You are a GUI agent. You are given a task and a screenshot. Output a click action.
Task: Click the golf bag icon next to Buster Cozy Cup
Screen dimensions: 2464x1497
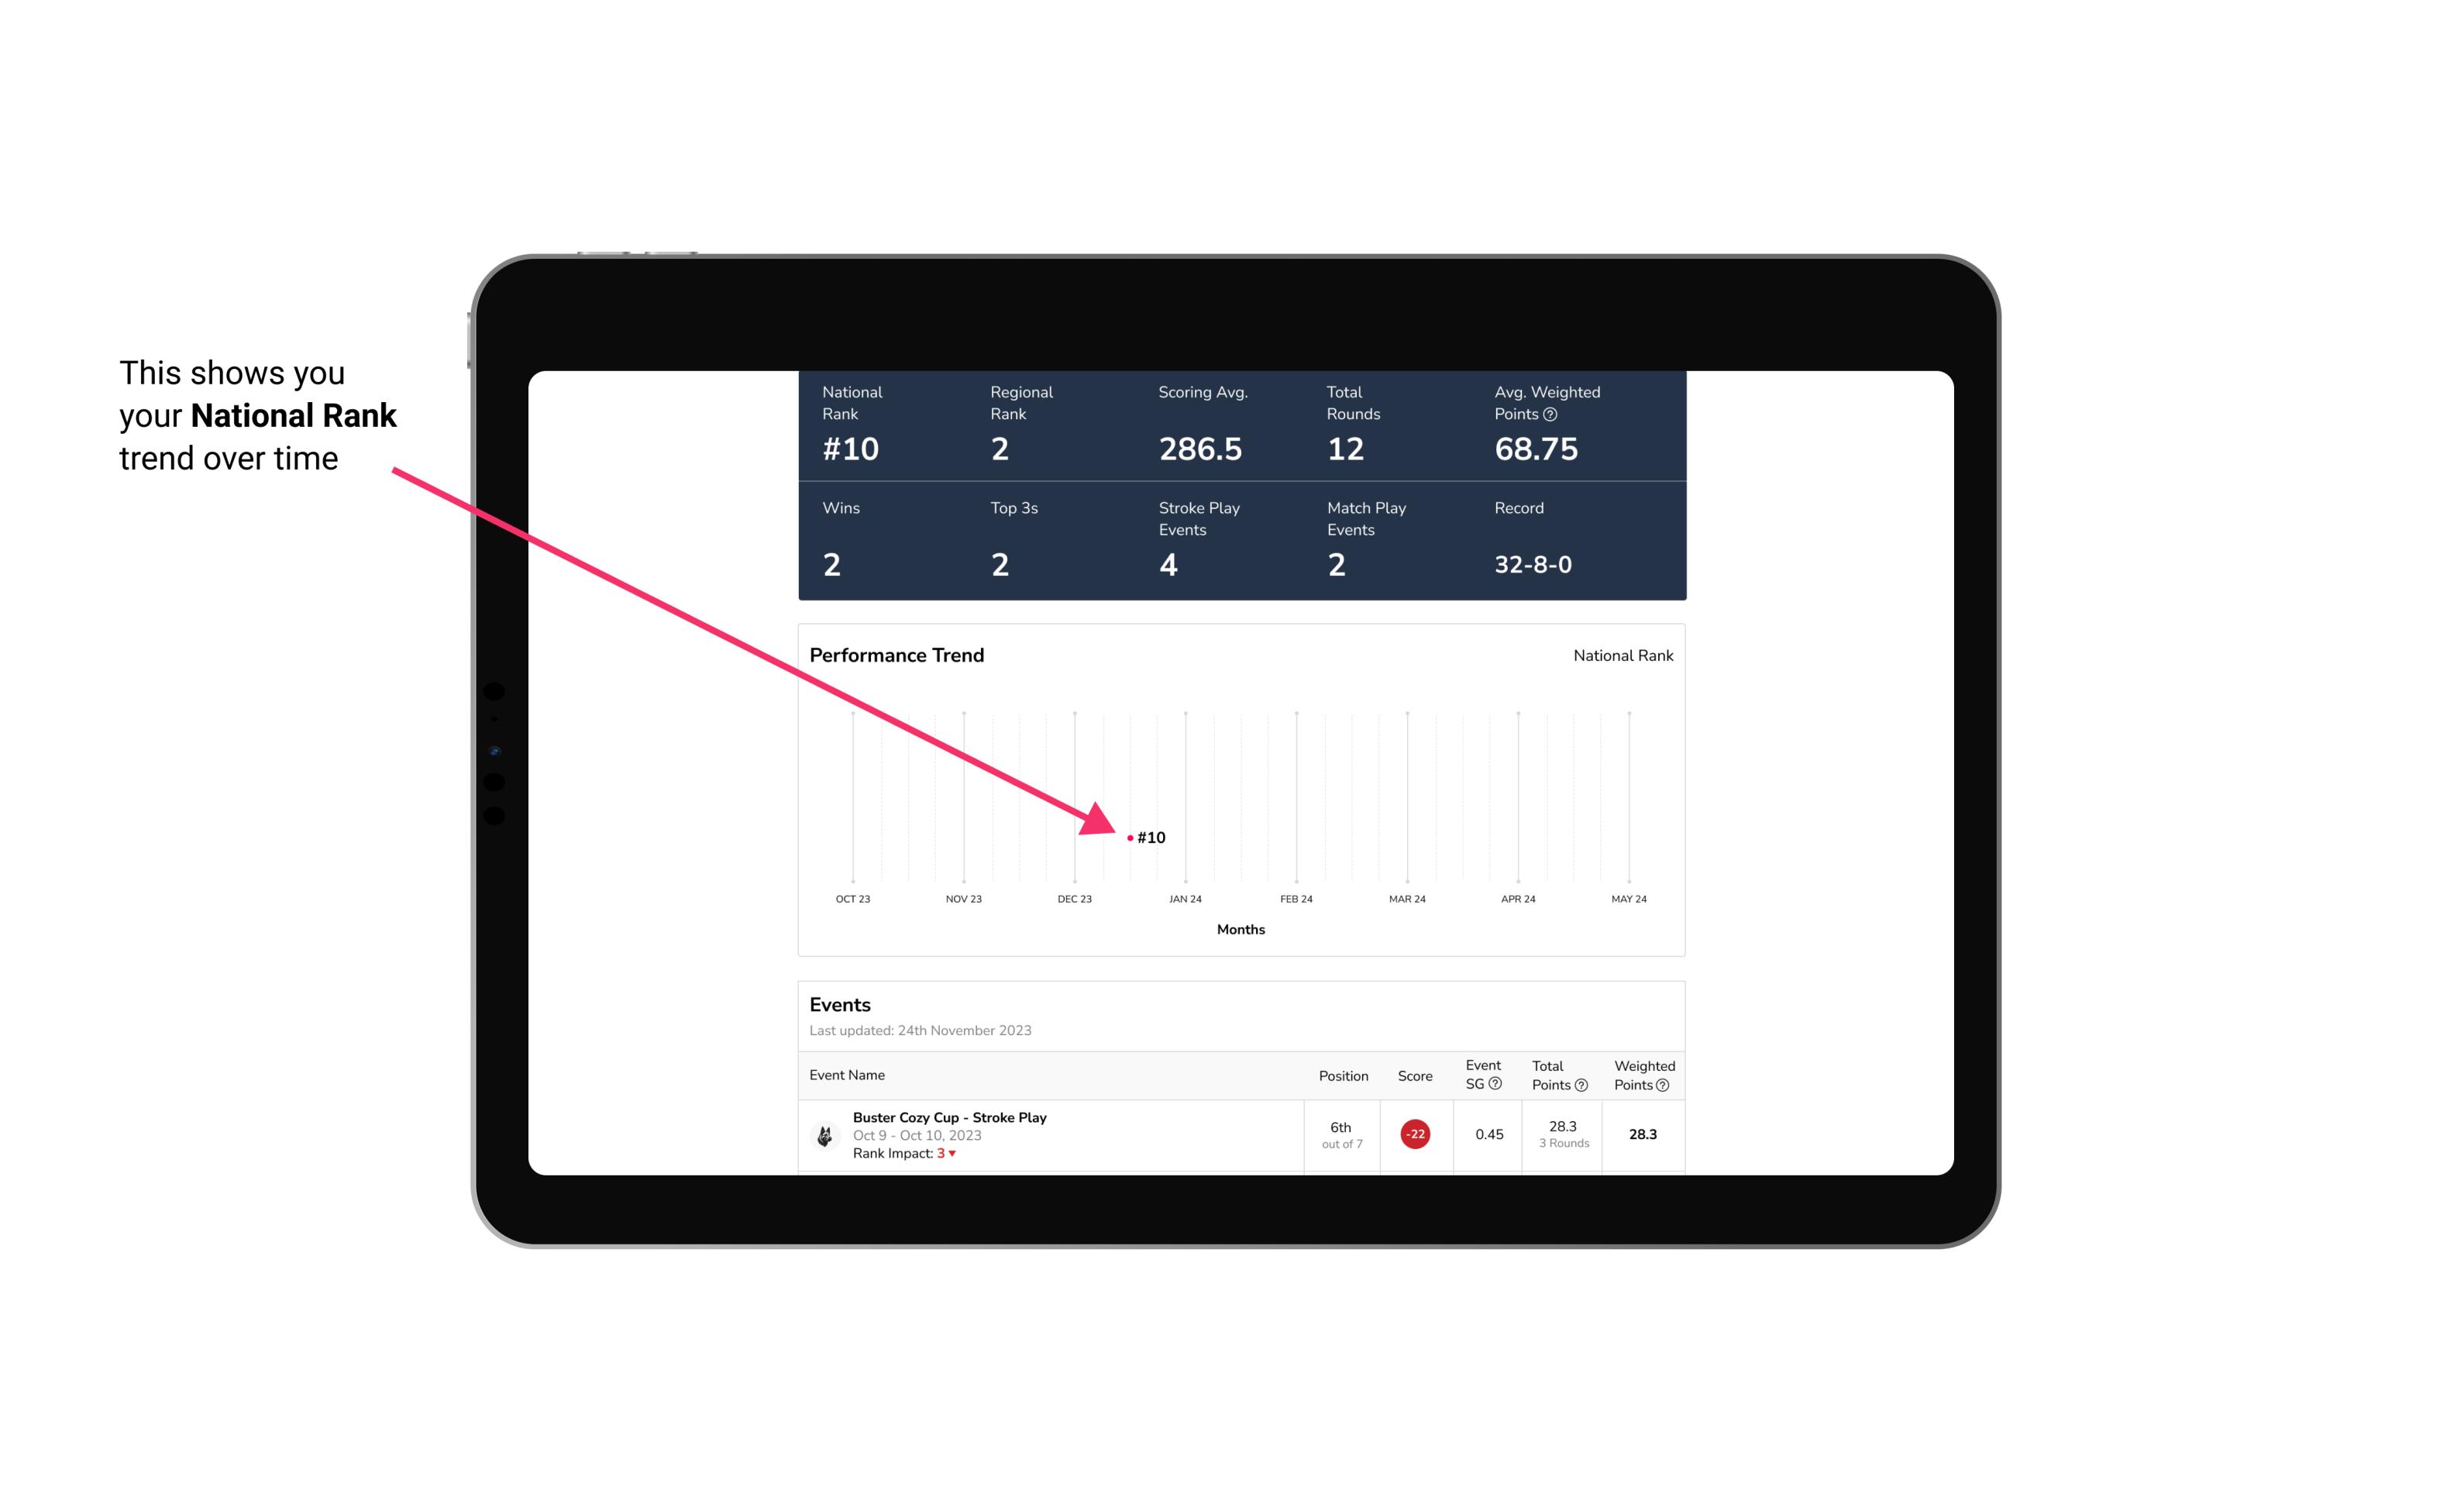point(824,1131)
